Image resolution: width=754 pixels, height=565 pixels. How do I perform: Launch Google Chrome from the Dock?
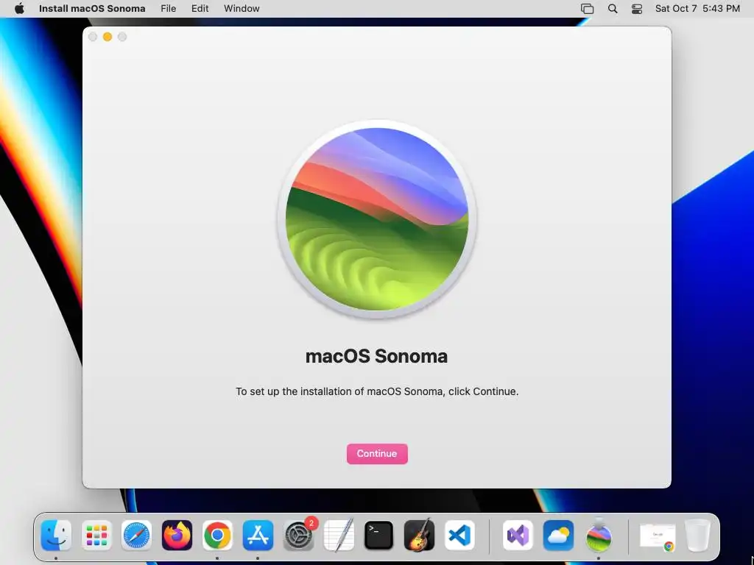pyautogui.click(x=217, y=536)
